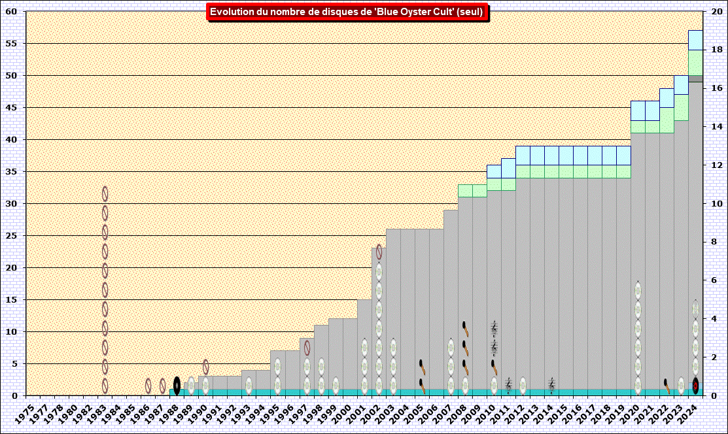Screen dimensions: 728x434
Task: Select the crossed-out disc icon above 1990
Action: (205, 367)
